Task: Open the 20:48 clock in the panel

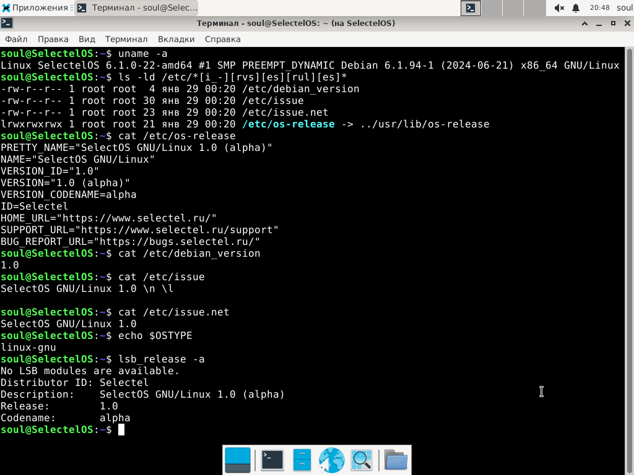Action: [x=599, y=7]
